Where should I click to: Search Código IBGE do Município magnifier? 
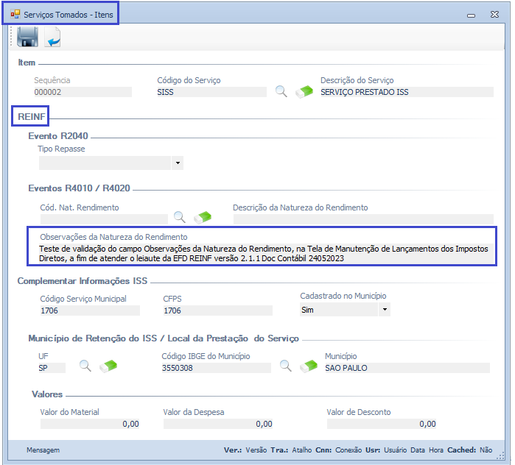(286, 366)
